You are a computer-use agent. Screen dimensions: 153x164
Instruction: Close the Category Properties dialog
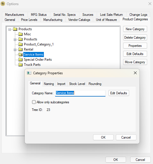[135, 73]
